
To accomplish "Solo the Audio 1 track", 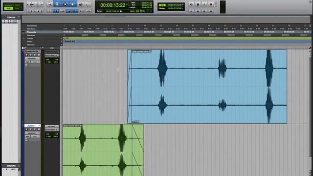I will pos(35,129).
